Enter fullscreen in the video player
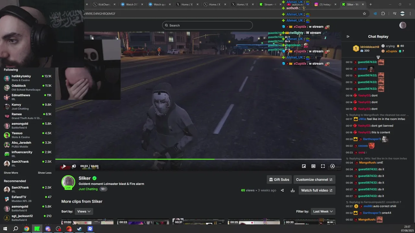415x233 pixels. pyautogui.click(x=323, y=166)
